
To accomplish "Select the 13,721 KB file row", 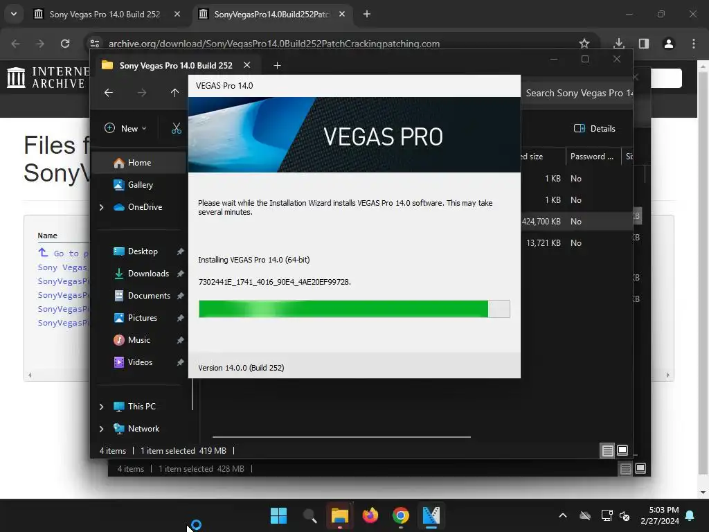I will (577, 243).
